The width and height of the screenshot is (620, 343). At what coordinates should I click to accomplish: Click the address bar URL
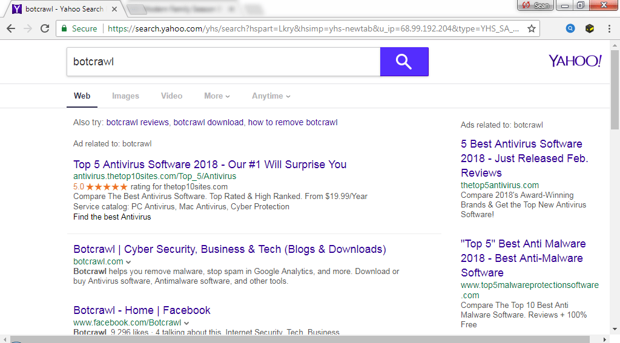pyautogui.click(x=313, y=28)
